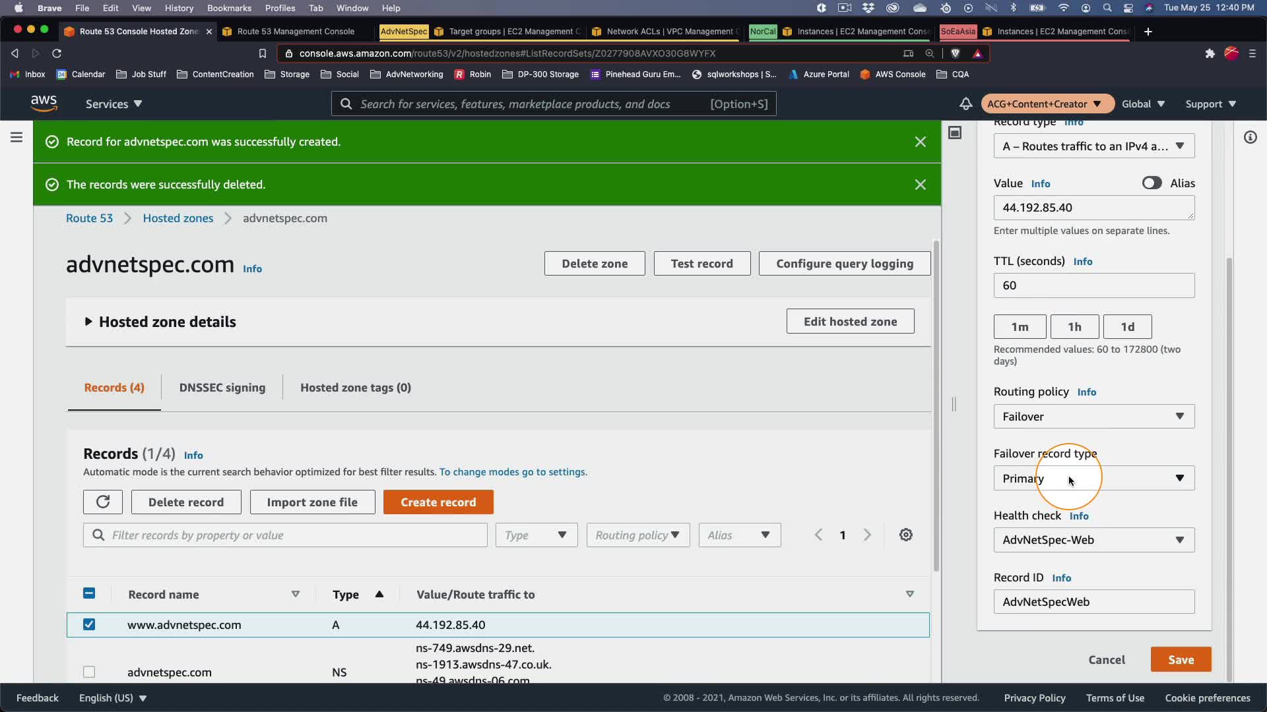1267x712 pixels.
Task: Click the TTL seconds input field
Action: 1093,285
